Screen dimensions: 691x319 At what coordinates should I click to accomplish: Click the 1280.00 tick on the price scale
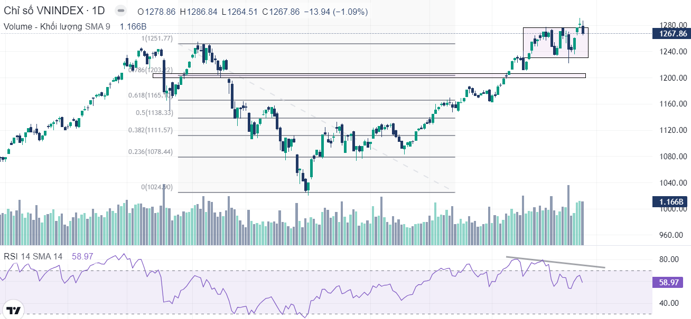[x=673, y=25]
